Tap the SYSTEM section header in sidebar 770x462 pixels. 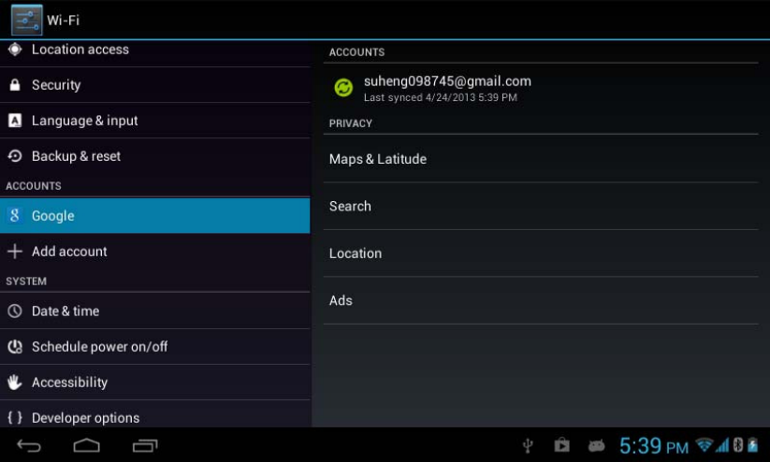pos(26,282)
